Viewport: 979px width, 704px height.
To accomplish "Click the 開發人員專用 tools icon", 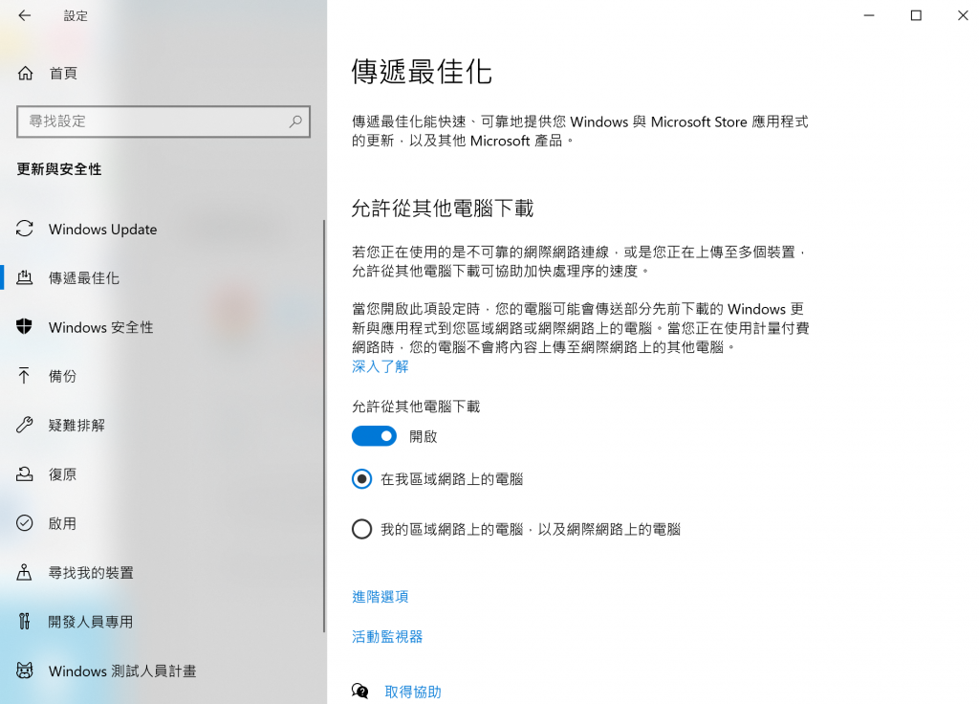I will [x=24, y=621].
